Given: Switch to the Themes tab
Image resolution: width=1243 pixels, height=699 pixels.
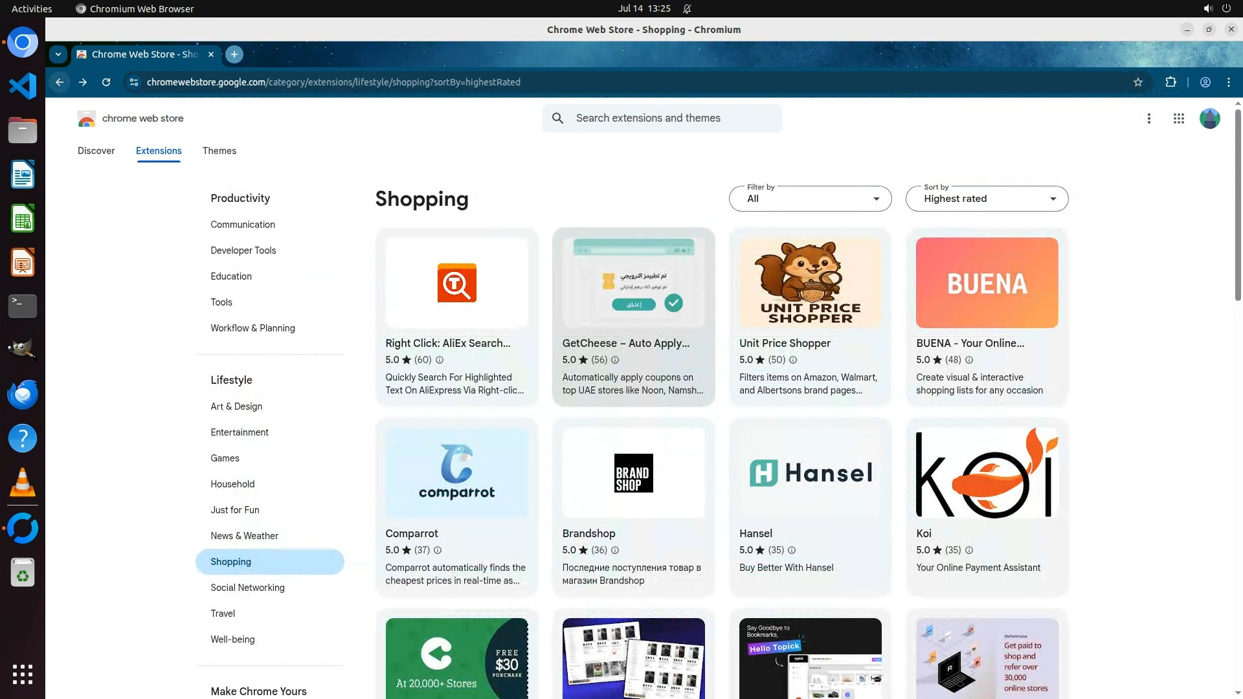Looking at the screenshot, I should click(x=219, y=151).
